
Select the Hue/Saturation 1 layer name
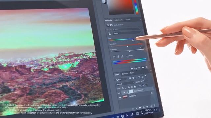click(139, 90)
